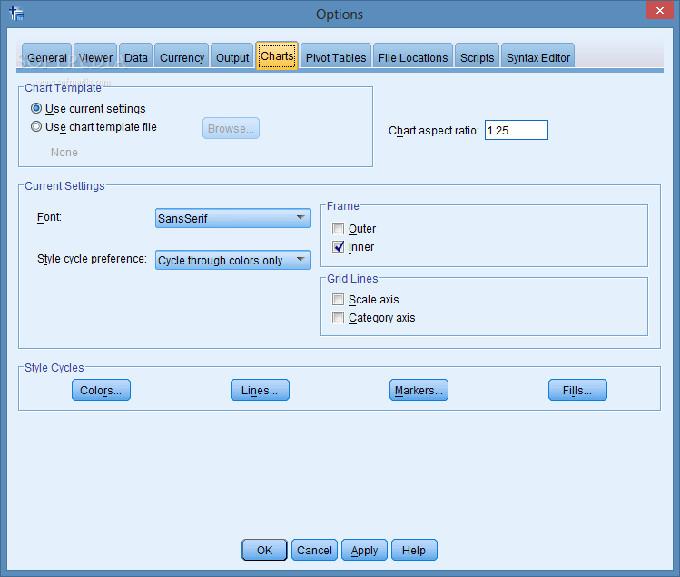Click Apply to save settings
680x577 pixels.
[x=364, y=550]
